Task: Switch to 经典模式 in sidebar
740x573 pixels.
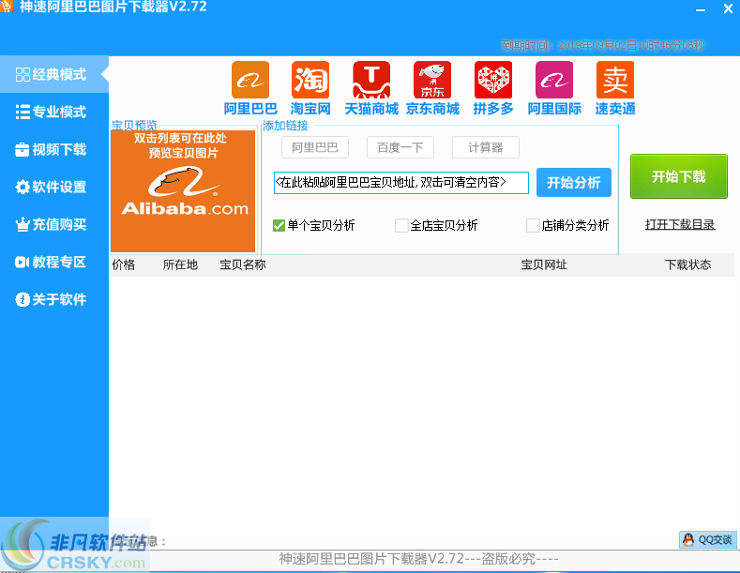Action: click(54, 74)
